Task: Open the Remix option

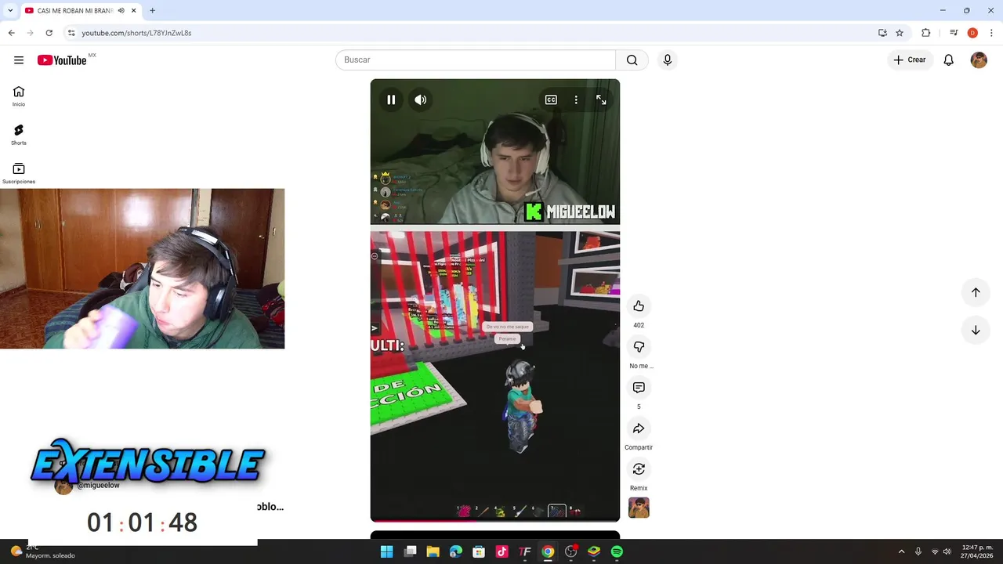Action: pyautogui.click(x=639, y=468)
